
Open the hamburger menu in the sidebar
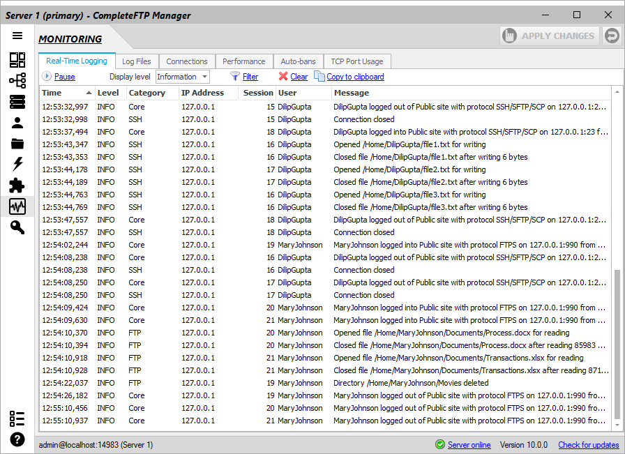(x=17, y=36)
